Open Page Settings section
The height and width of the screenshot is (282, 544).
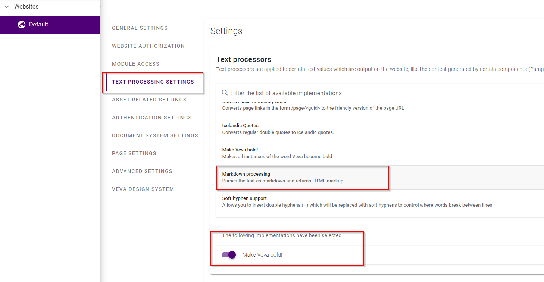(x=134, y=153)
